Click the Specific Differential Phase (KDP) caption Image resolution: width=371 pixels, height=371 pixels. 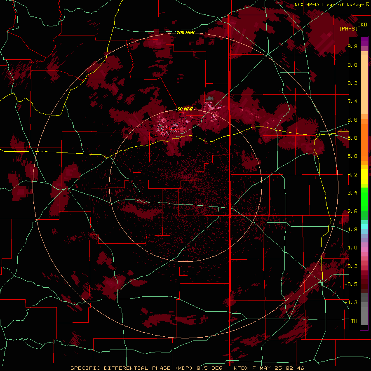click(x=188, y=368)
